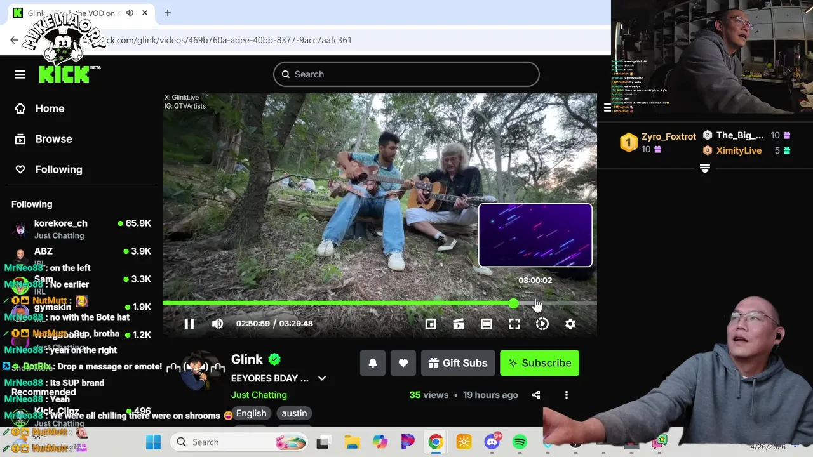Toggle theater mode on the video player

click(487, 324)
